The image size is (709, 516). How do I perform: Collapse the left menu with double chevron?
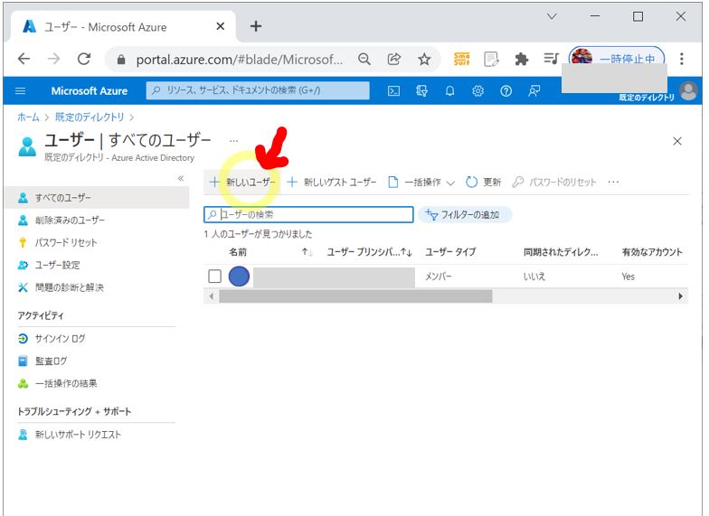[181, 178]
